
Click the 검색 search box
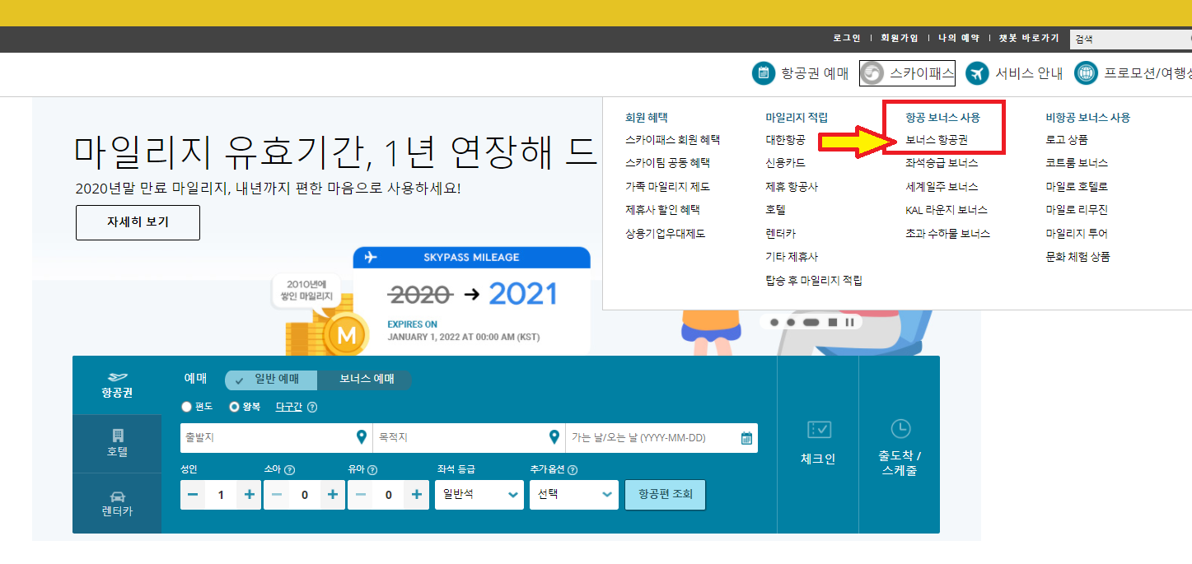coord(1130,39)
